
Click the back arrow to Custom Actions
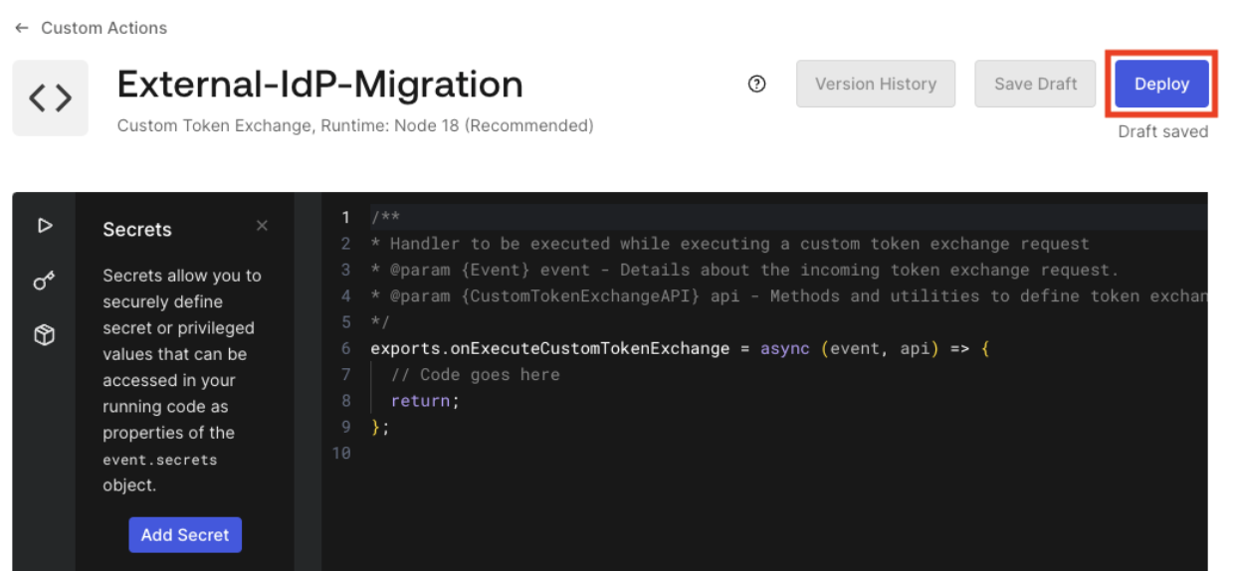pos(22,28)
